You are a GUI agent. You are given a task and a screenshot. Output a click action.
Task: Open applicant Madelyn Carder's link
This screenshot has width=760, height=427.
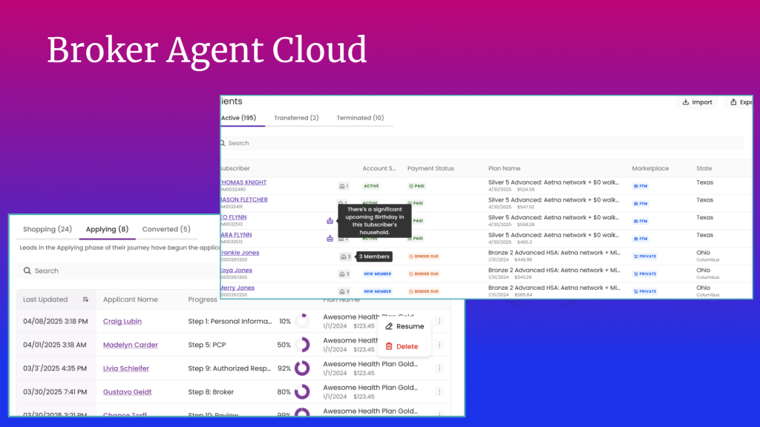pyautogui.click(x=130, y=345)
